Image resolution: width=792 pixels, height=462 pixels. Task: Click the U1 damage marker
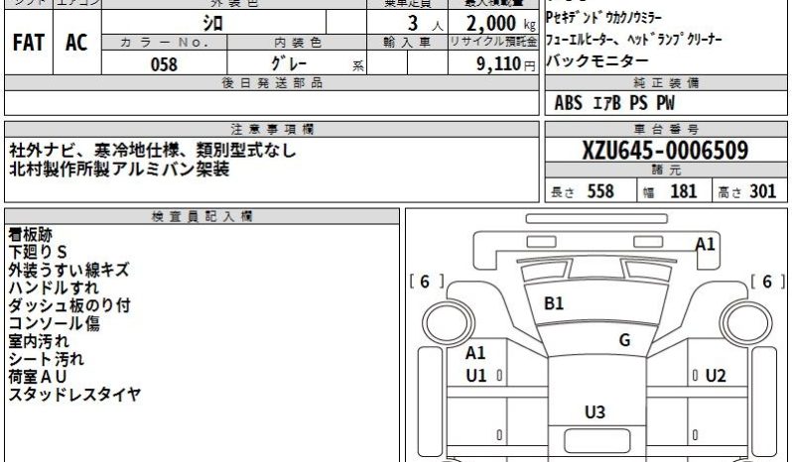pyautogui.click(x=476, y=375)
